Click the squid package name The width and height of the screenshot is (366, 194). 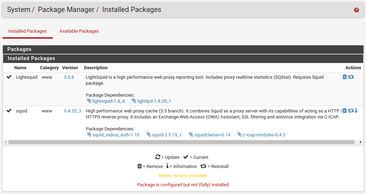pos(21,111)
